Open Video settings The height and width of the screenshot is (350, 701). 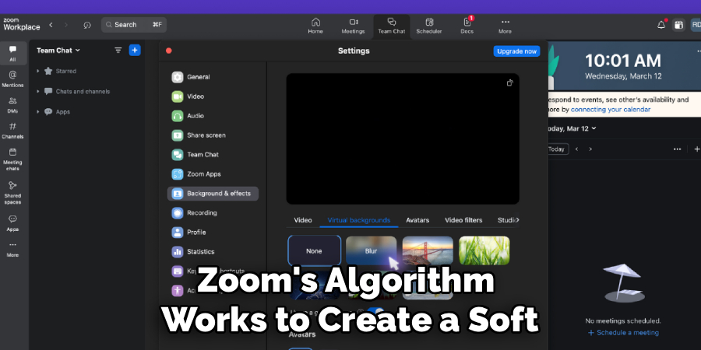(213, 96)
